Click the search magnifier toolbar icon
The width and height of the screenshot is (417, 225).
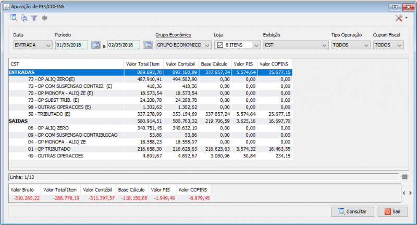[14, 18]
